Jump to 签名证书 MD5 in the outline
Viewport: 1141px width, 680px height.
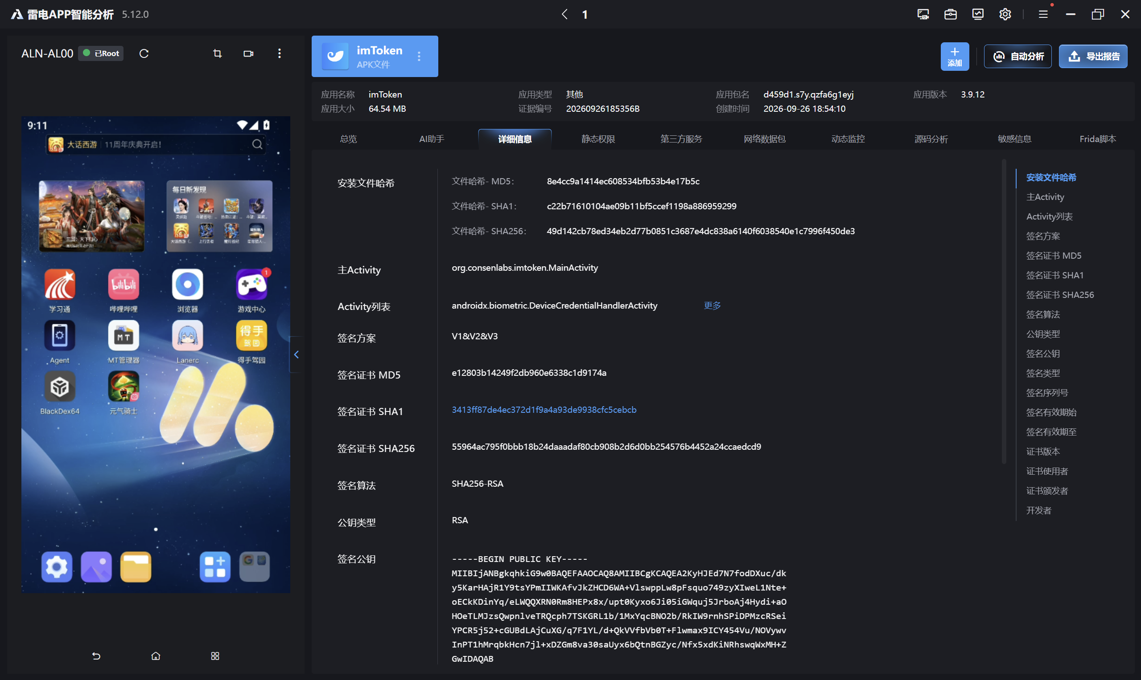coord(1054,256)
